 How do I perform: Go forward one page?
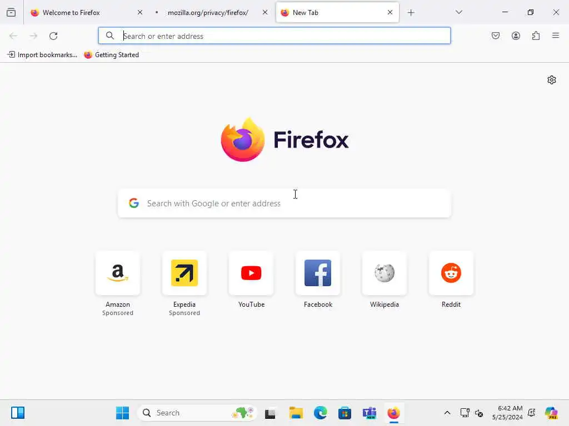click(33, 36)
